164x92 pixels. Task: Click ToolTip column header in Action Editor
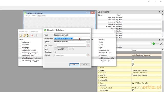(x=101, y=39)
